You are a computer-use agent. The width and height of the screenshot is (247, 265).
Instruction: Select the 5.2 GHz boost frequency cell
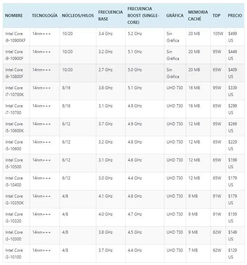[x=145, y=37]
